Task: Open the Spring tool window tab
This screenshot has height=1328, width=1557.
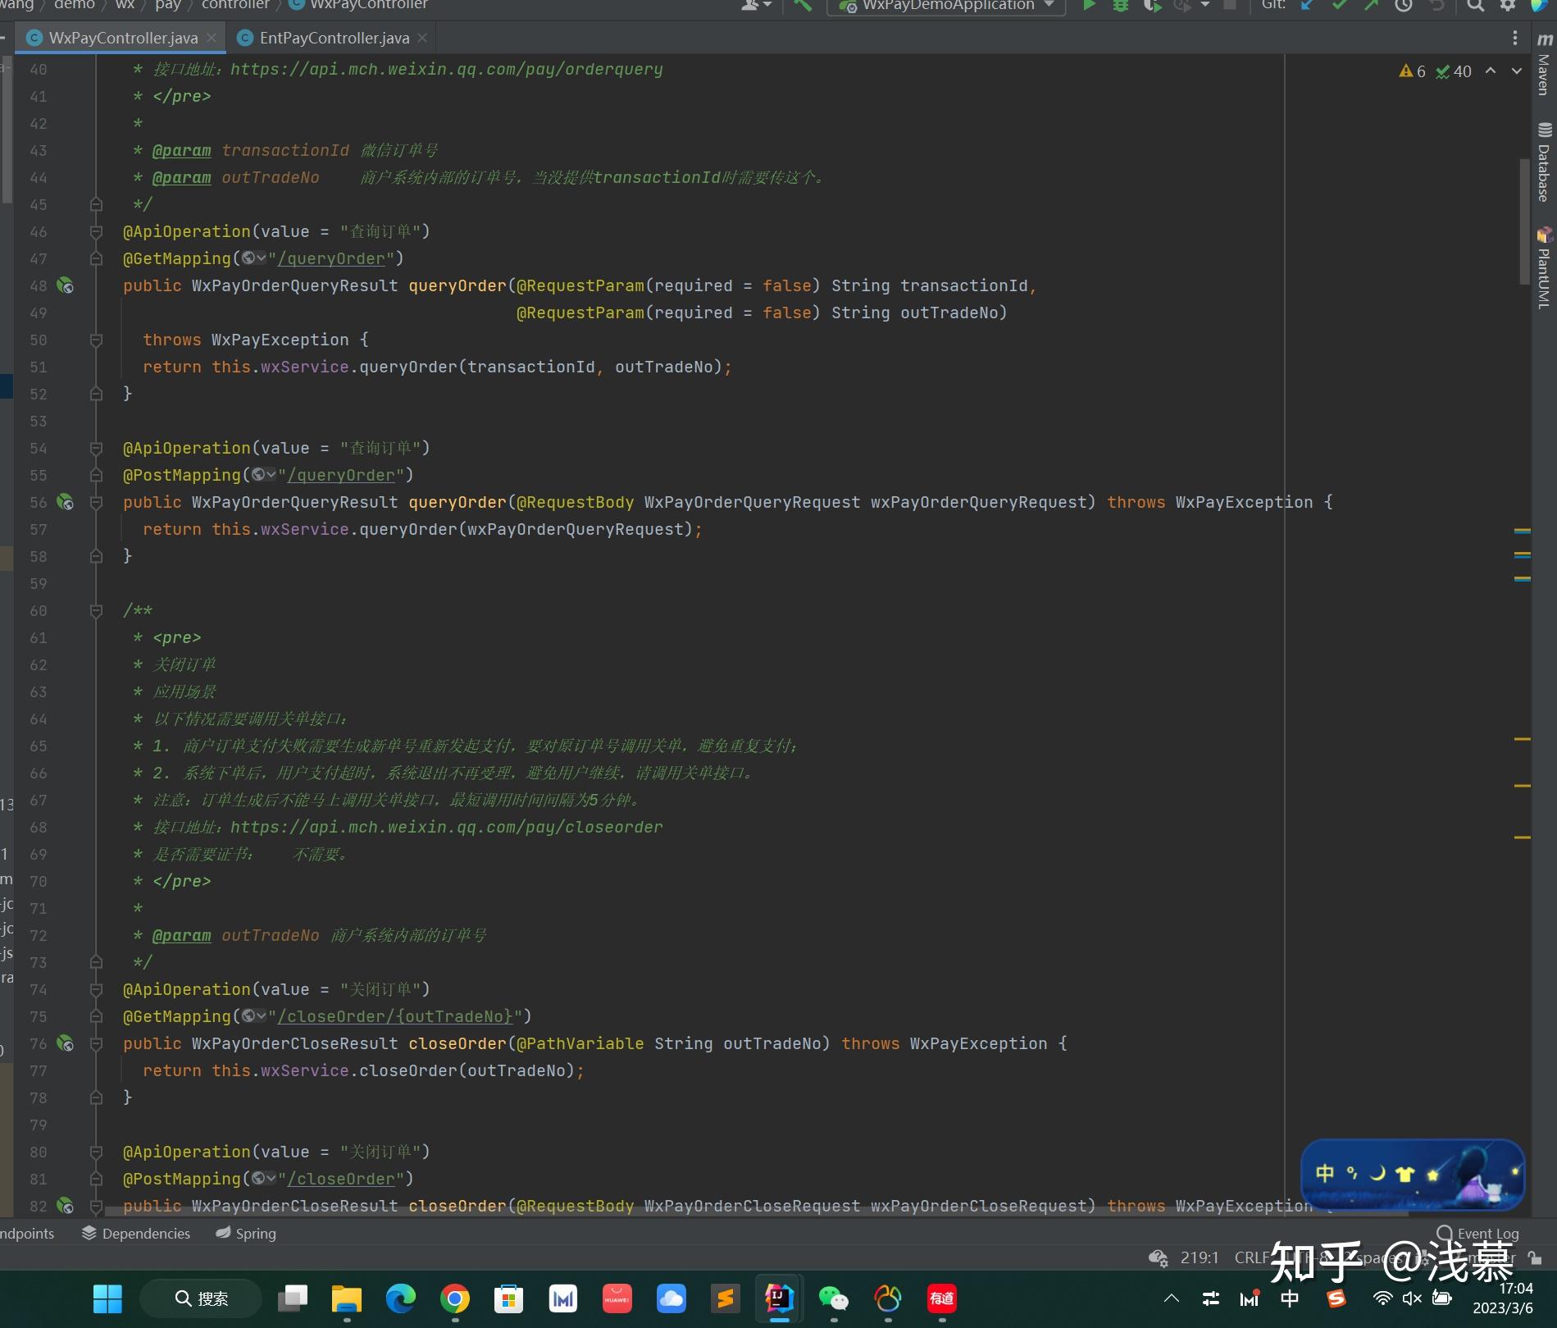Action: coord(246,1234)
